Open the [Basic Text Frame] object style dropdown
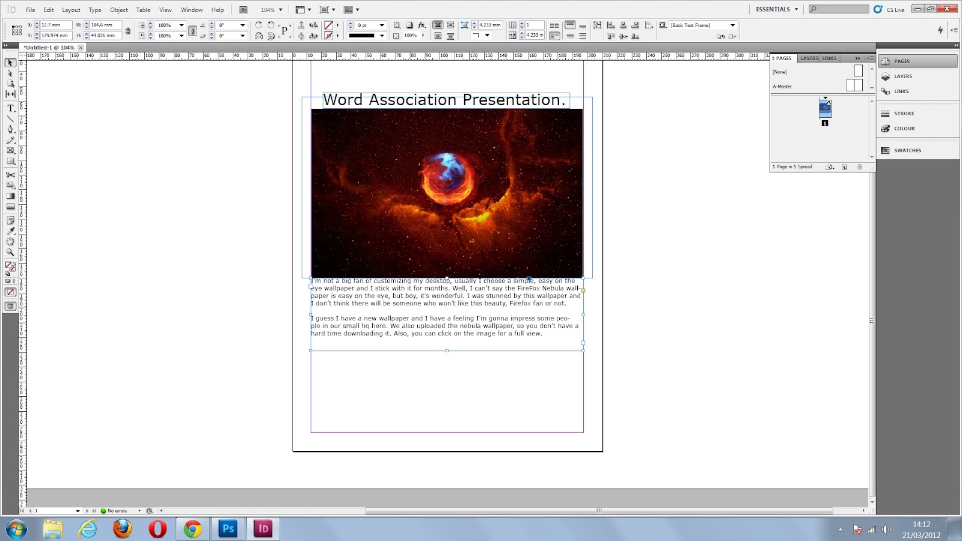Screen dimensions: 962x541 tap(731, 25)
